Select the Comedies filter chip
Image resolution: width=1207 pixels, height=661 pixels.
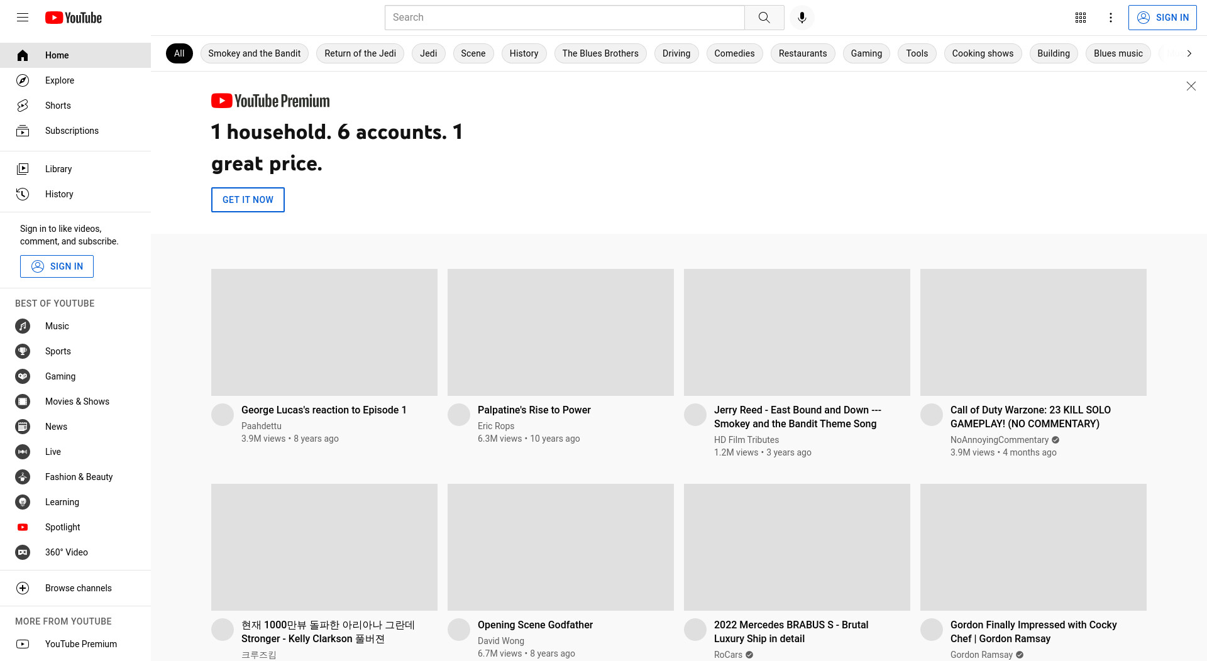[x=734, y=53]
